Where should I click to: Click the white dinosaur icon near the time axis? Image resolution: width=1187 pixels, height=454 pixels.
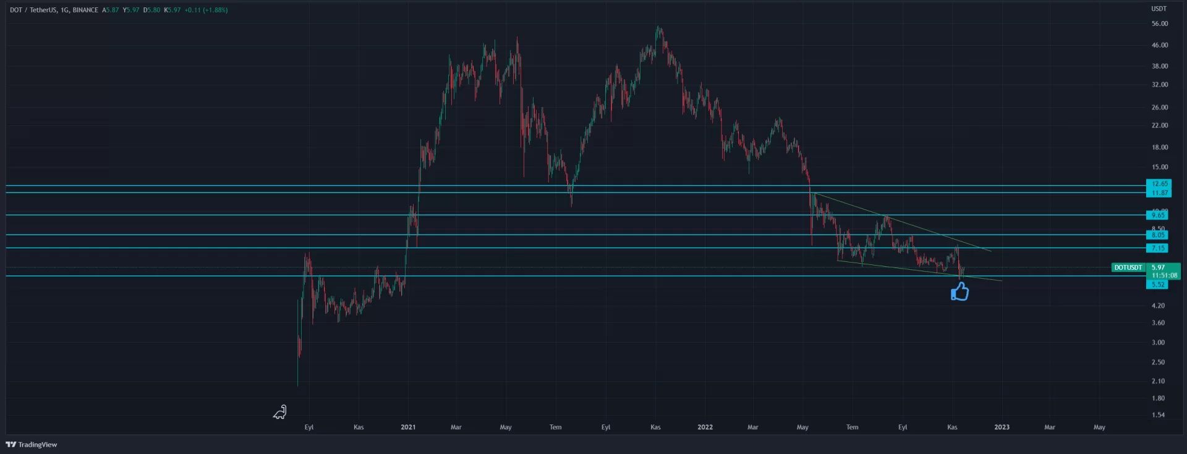tap(280, 412)
